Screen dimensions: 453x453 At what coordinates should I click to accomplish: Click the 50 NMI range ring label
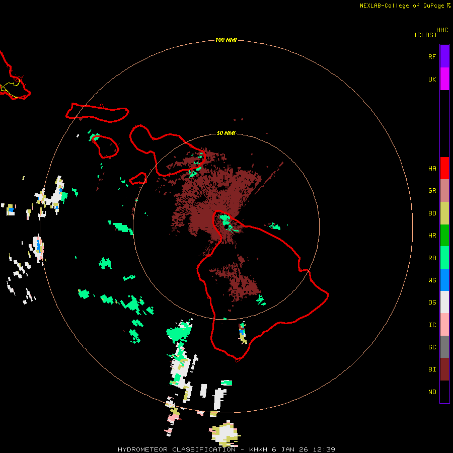pos(226,133)
